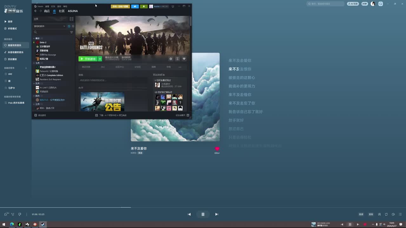Pause the song in music player

(203, 214)
